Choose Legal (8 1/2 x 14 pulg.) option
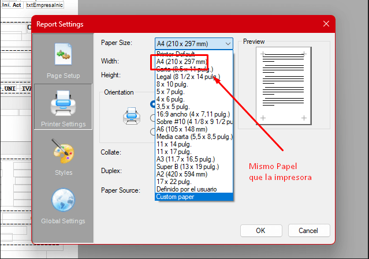Image resolution: width=369 pixels, height=259 pixels. (x=189, y=76)
